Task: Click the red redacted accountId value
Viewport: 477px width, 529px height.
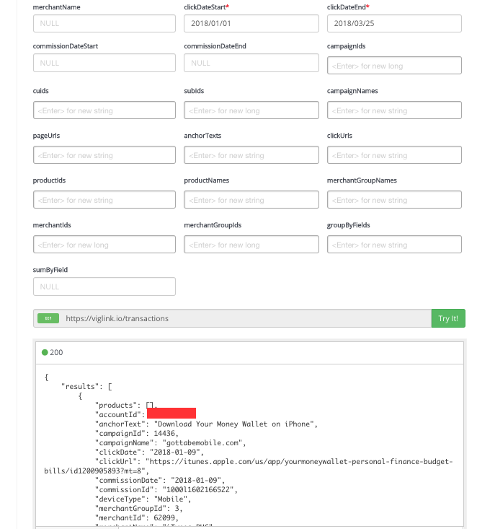Action: [171, 414]
